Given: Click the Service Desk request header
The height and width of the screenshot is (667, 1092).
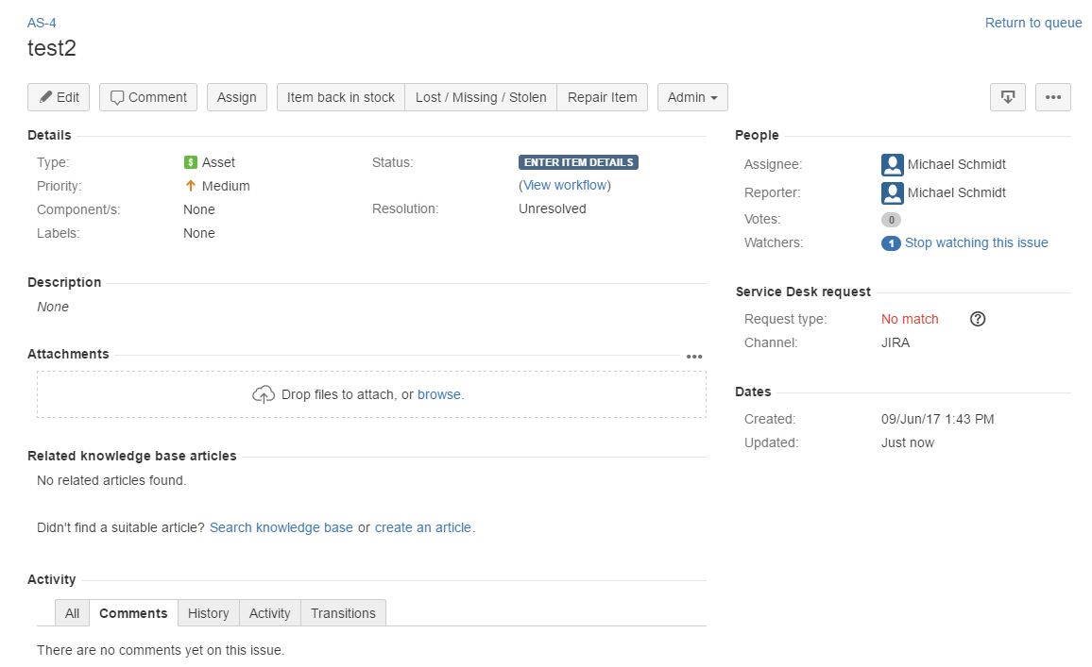Looking at the screenshot, I should pyautogui.click(x=803, y=292).
